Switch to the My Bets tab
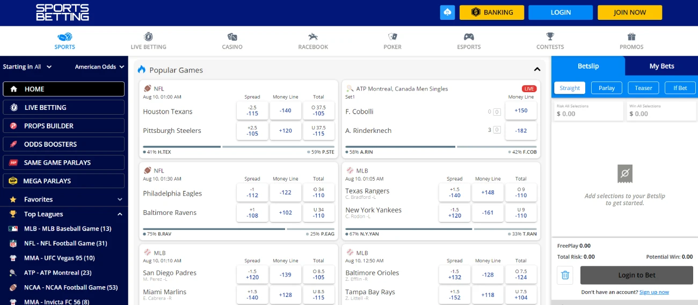 click(661, 66)
